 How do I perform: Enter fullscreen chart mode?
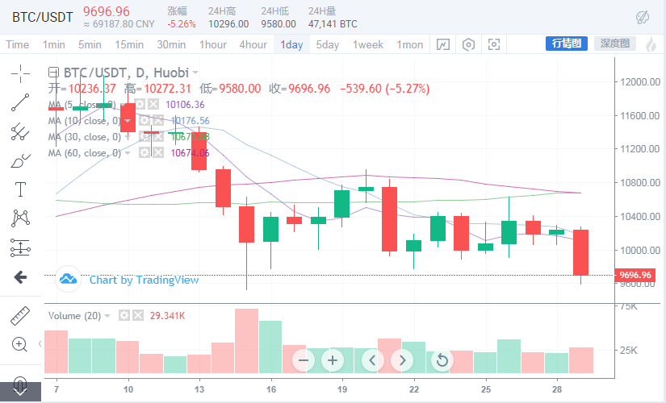(x=494, y=44)
